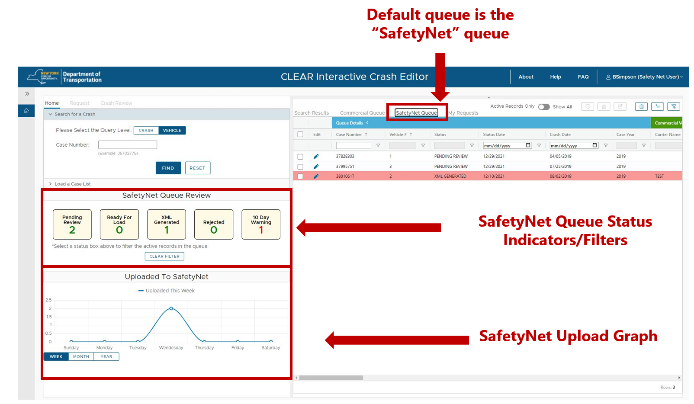Tick the select-all checkbox in table header

click(x=300, y=135)
